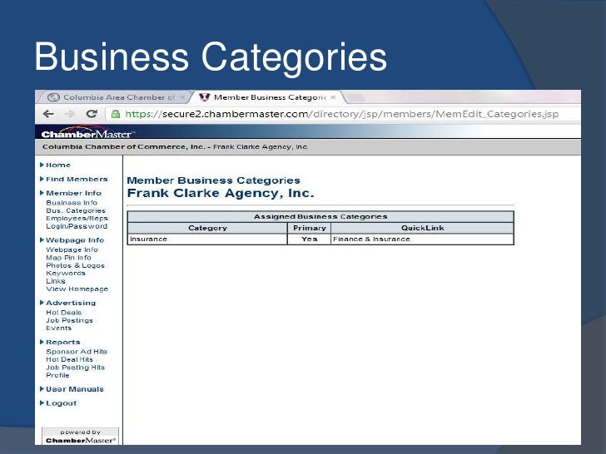606x454 pixels.
Task: Open the Home sidebar link
Action: point(58,165)
